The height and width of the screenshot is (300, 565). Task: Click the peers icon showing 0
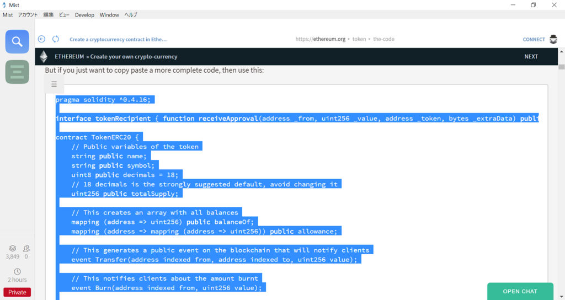[x=26, y=248]
